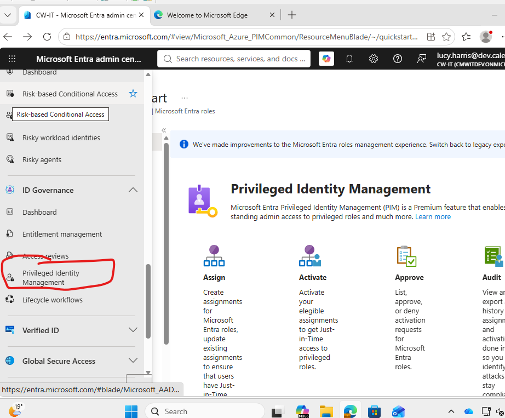The width and height of the screenshot is (505, 418).
Task: Click the Assign heading
Action: (x=214, y=277)
